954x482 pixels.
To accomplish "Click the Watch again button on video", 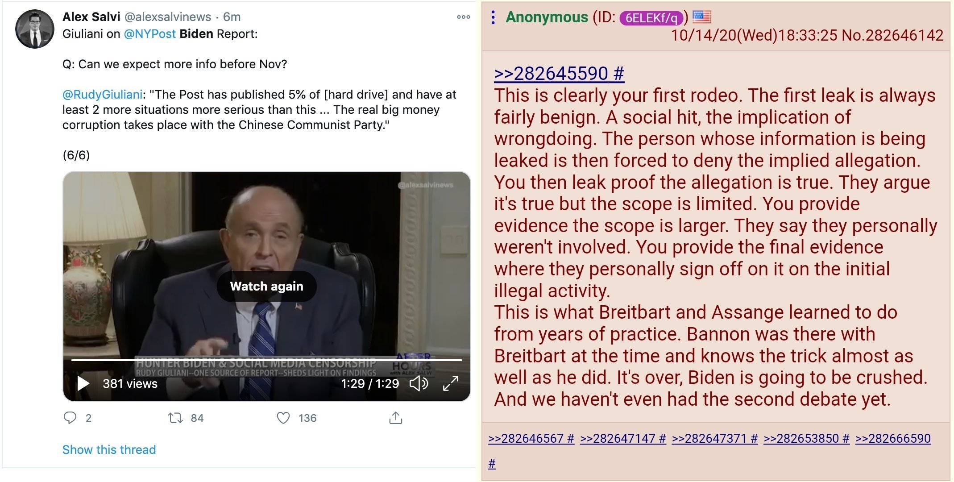I will pos(266,286).
